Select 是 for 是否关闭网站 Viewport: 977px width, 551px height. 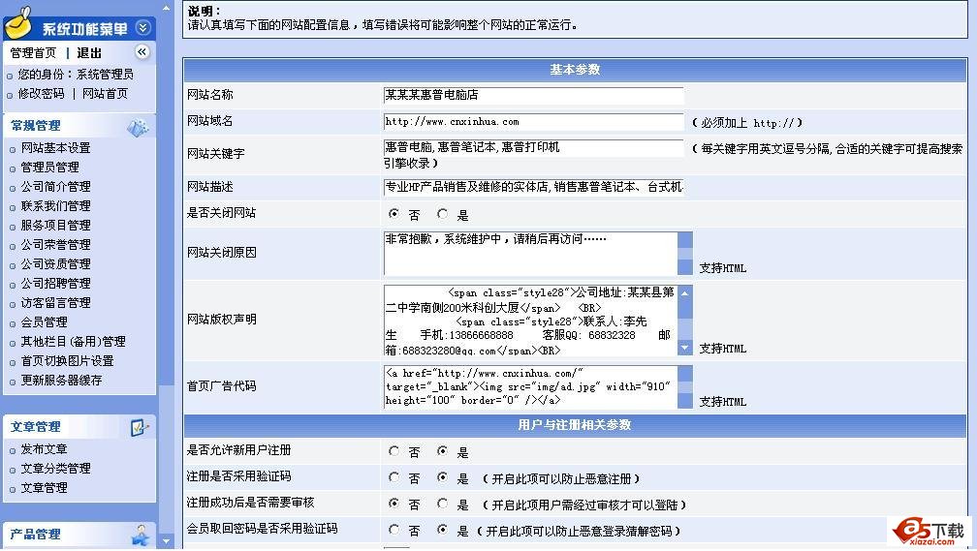coord(442,214)
